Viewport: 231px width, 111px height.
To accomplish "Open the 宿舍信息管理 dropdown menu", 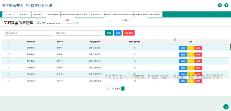I will pyautogui.click(x=82, y=14).
